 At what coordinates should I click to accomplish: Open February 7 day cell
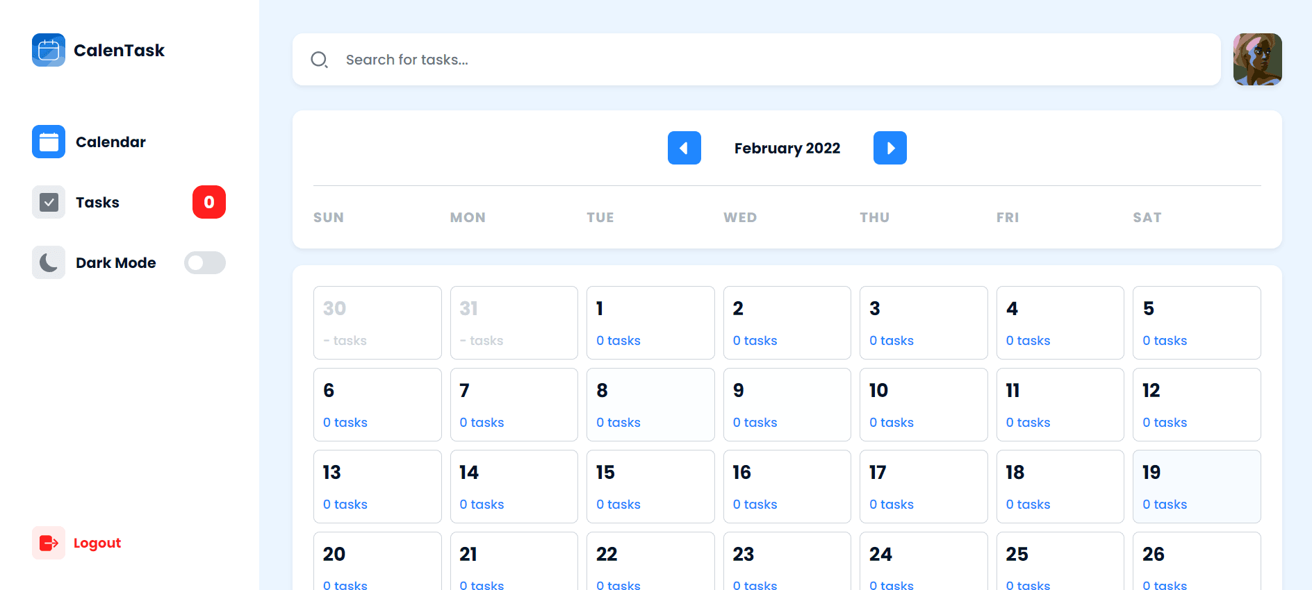tap(514, 405)
